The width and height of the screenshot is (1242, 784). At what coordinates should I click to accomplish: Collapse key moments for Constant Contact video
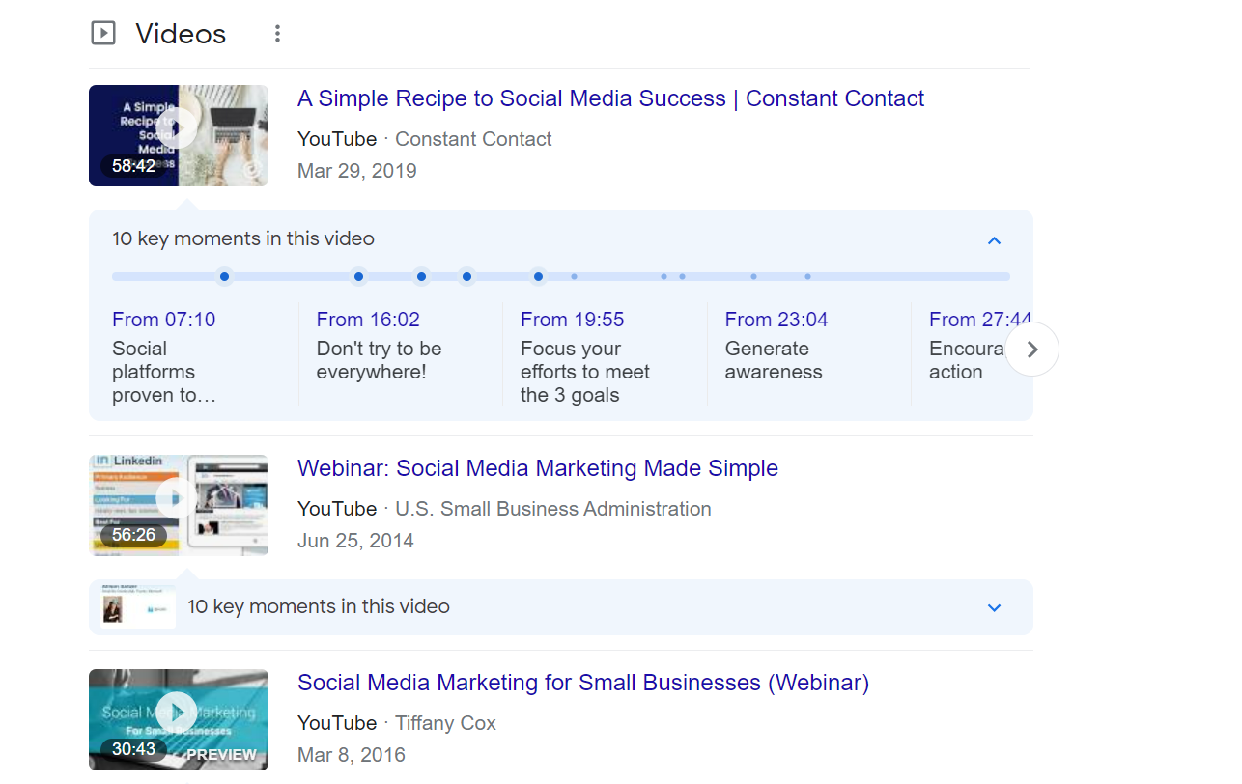pos(994,240)
